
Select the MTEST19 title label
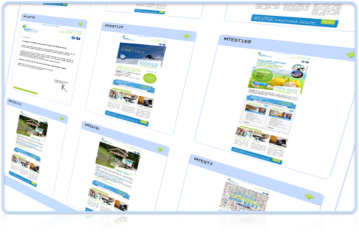29,17
